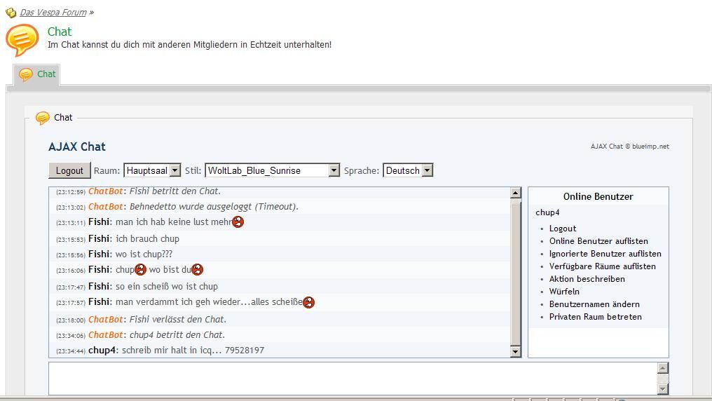712x401 pixels.
Task: Click the angry smiley between 'chup' and 'wo'
Action: click(x=140, y=270)
